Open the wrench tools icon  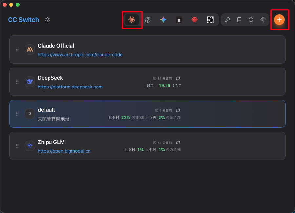click(x=227, y=20)
